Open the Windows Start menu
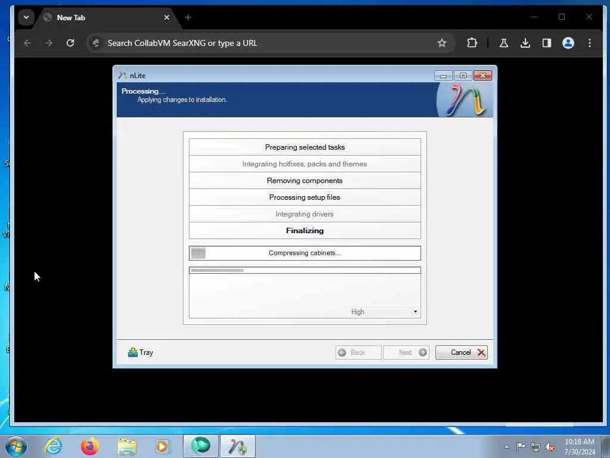 [16, 446]
